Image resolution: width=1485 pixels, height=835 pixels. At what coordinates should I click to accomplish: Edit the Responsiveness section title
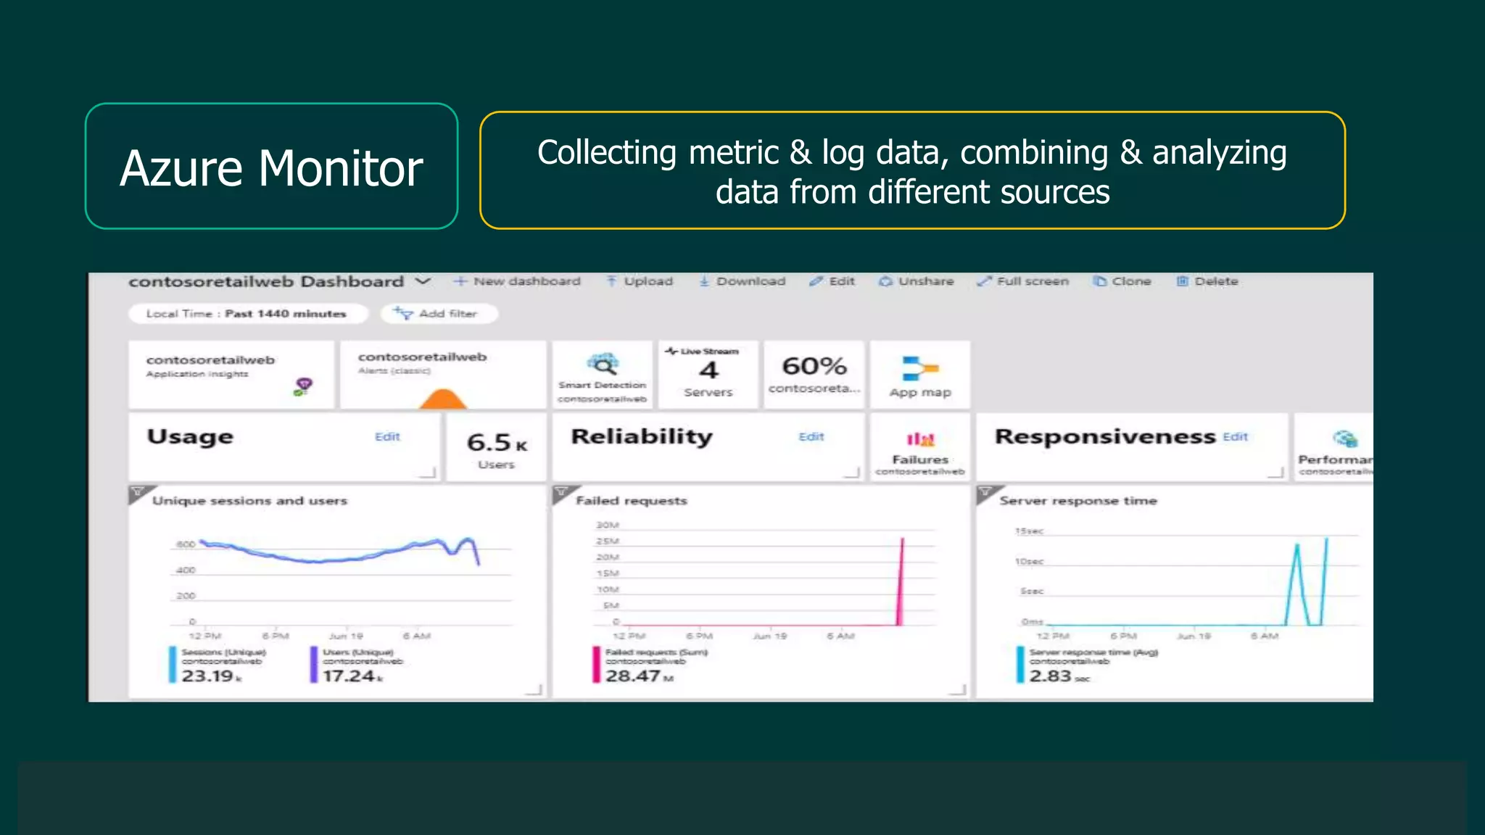pos(1236,436)
